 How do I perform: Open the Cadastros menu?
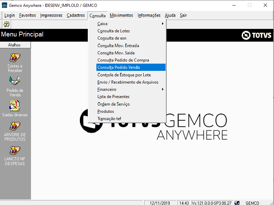click(76, 15)
